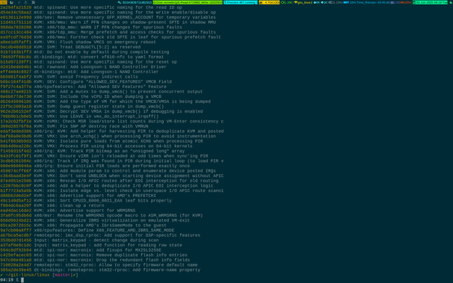
Task: Click commit hash 385a2de38e45 on last line
Action: 16,270
